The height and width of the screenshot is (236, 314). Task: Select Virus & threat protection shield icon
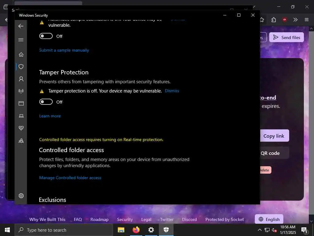tap(21, 67)
